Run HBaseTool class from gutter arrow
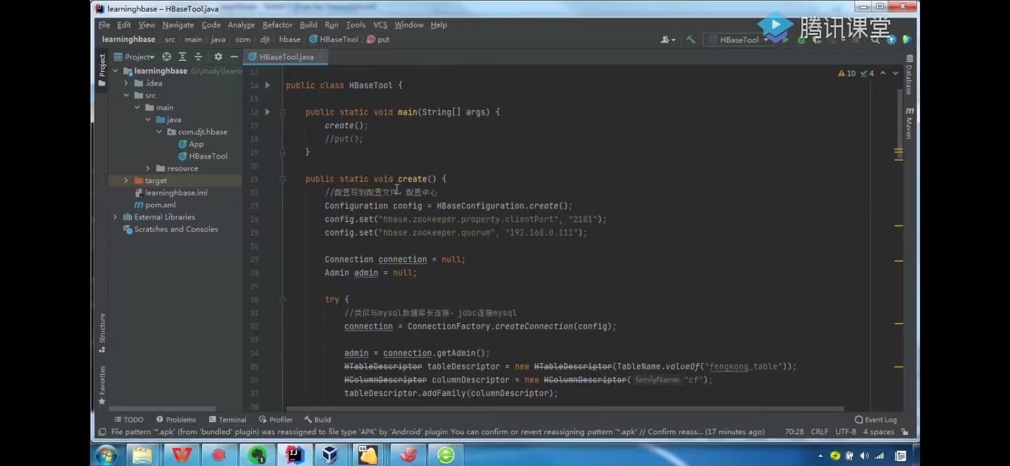The height and width of the screenshot is (466, 1010). [267, 85]
